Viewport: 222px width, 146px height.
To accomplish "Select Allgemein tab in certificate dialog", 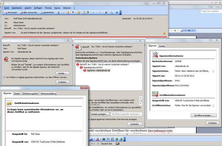I will [7, 93].
